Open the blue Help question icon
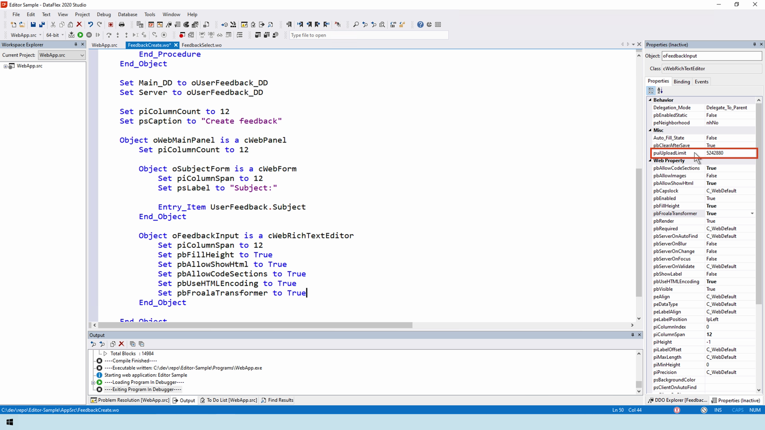 pos(420,25)
